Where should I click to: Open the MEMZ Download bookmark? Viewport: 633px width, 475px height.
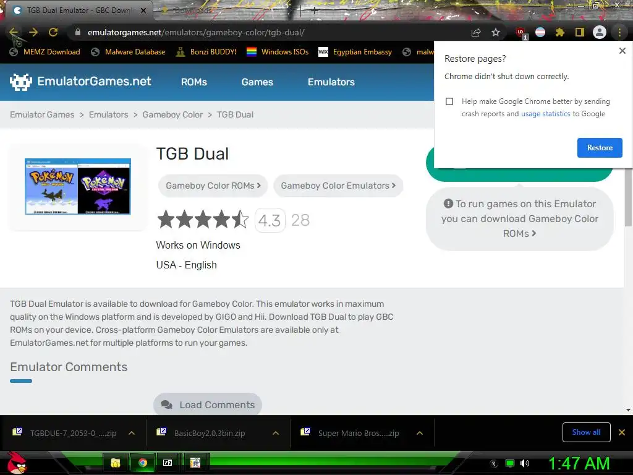45,52
